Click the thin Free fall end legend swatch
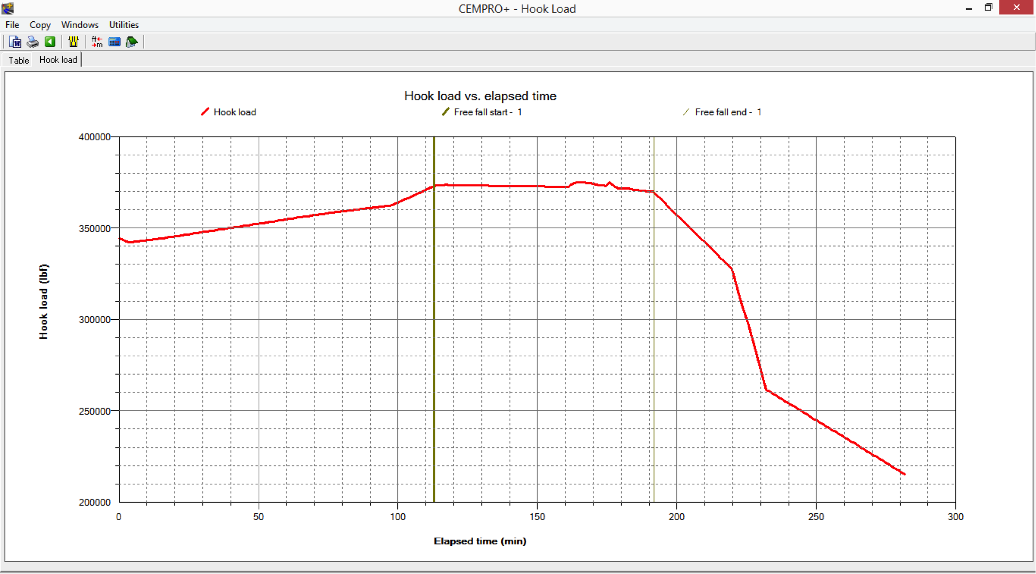1036x574 pixels. [686, 112]
